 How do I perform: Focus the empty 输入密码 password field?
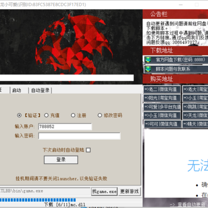pyautogui.click(x=79, y=136)
